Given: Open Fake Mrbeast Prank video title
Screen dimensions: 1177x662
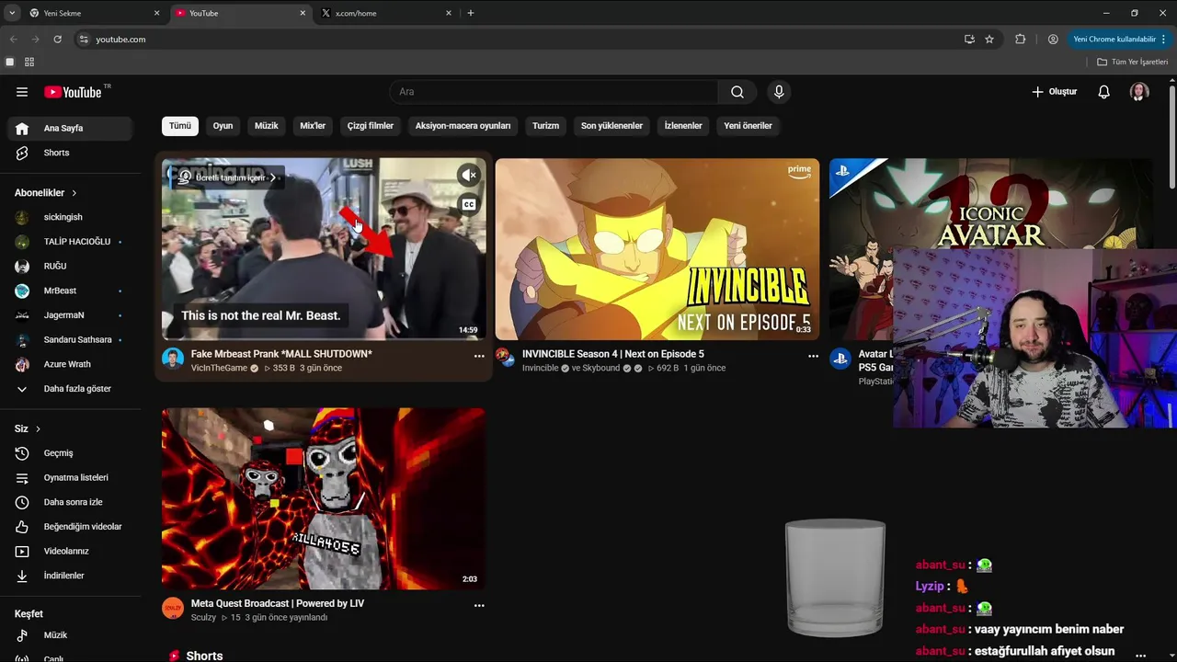Looking at the screenshot, I should point(281,354).
